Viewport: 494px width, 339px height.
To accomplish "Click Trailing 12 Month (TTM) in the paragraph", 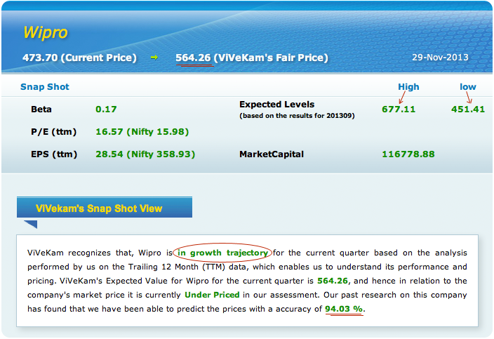I will [177, 267].
